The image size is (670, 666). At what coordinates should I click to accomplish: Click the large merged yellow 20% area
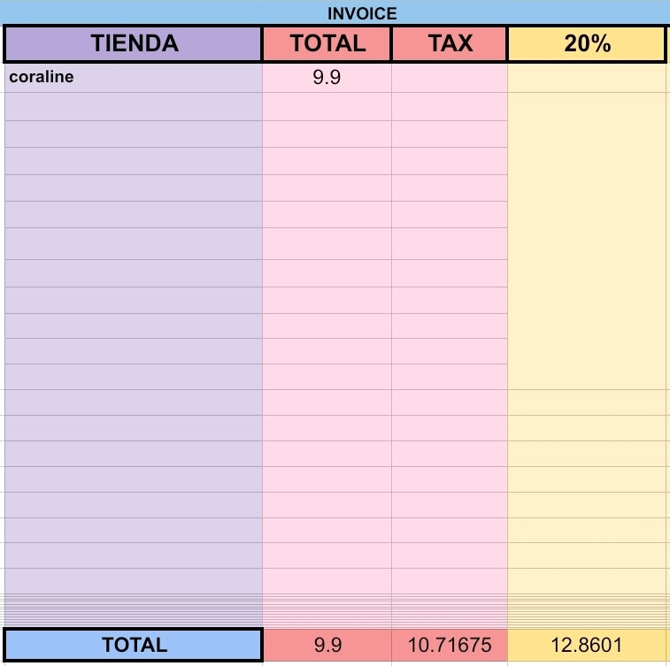[x=587, y=241]
